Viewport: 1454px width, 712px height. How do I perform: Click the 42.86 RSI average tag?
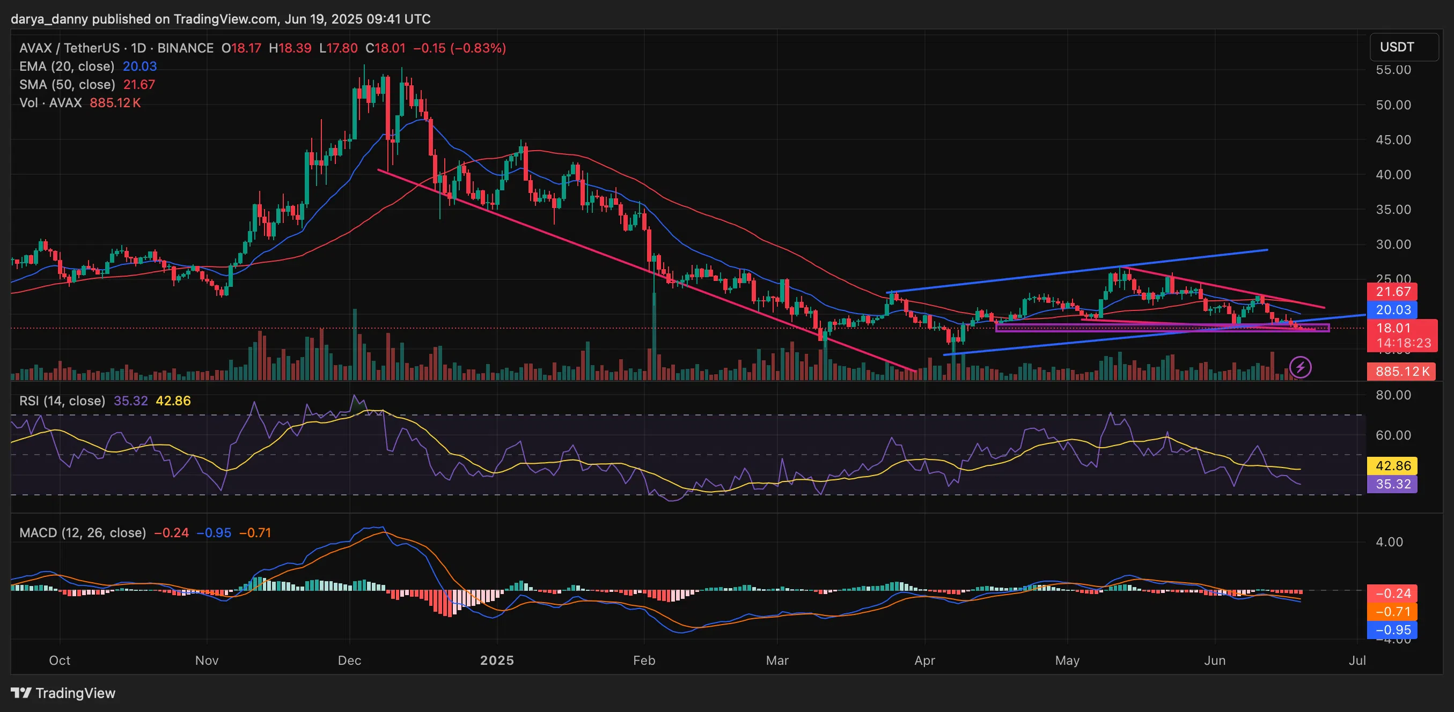pyautogui.click(x=1392, y=465)
